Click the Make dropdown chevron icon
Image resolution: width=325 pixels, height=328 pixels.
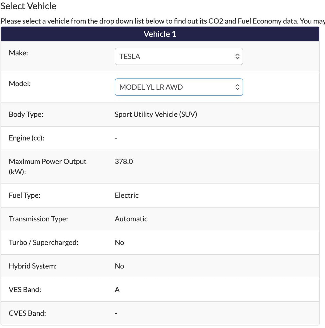click(238, 56)
